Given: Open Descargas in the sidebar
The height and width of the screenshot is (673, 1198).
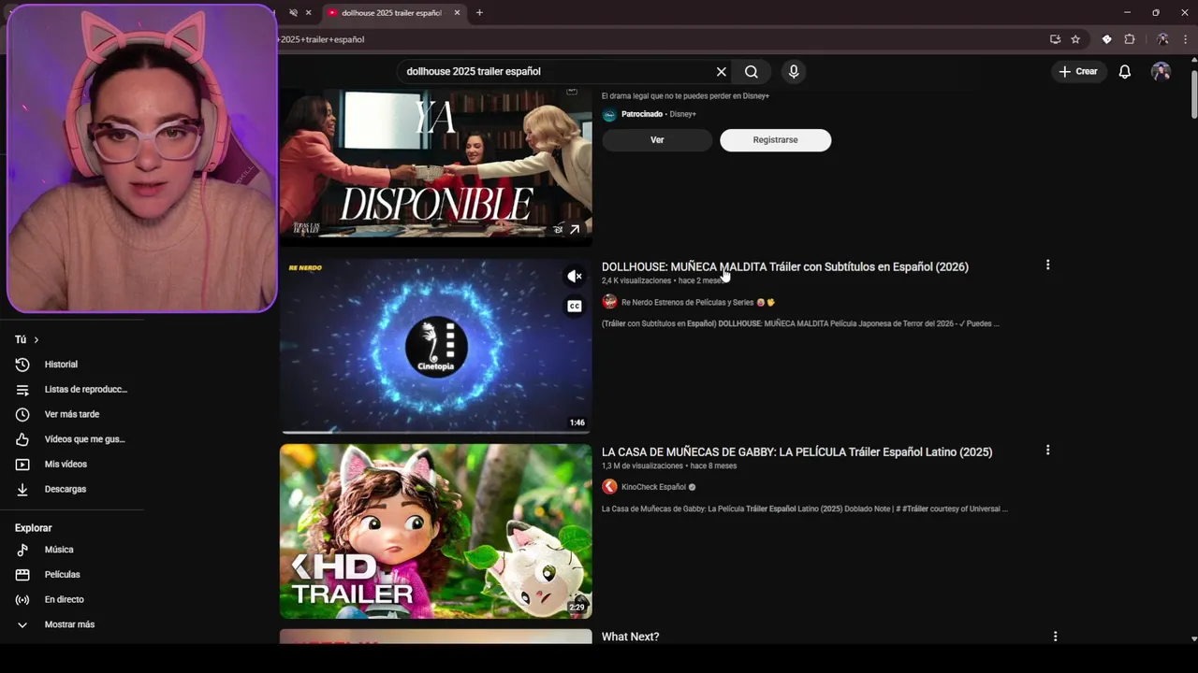Looking at the screenshot, I should point(72,489).
